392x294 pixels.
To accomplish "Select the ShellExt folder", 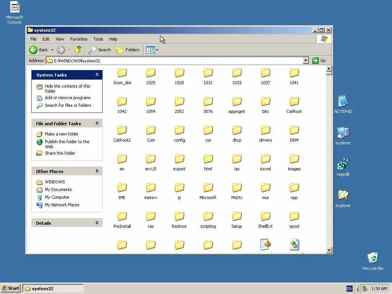I will coord(266,220).
